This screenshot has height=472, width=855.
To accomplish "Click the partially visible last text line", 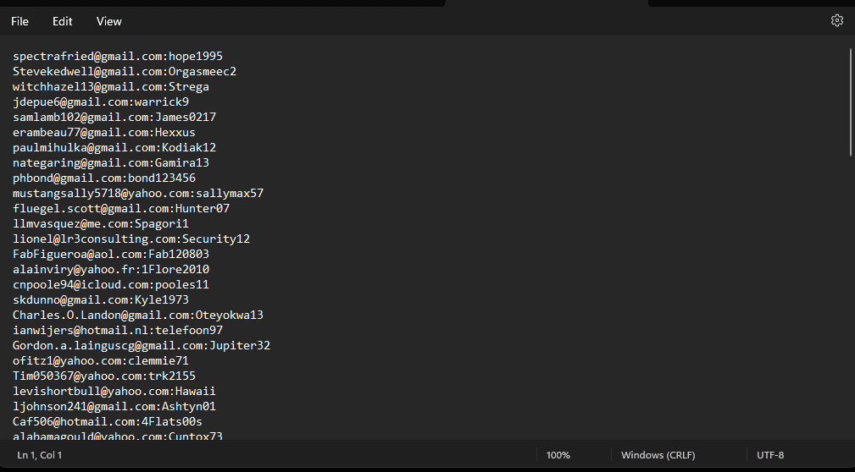I will pos(117,436).
